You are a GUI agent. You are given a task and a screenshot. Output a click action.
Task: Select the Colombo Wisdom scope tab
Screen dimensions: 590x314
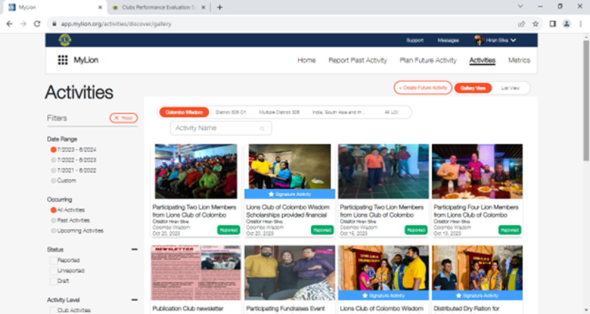(184, 112)
